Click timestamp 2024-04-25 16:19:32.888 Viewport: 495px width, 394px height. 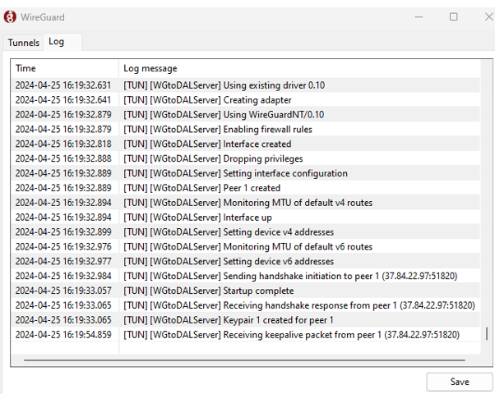63,158
